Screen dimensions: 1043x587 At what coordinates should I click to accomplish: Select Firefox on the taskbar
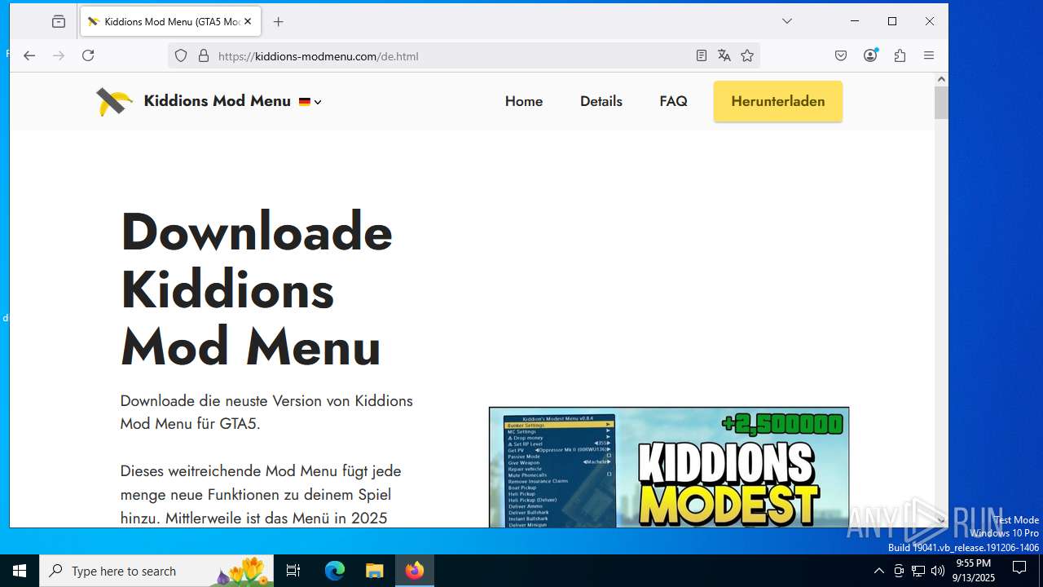415,571
